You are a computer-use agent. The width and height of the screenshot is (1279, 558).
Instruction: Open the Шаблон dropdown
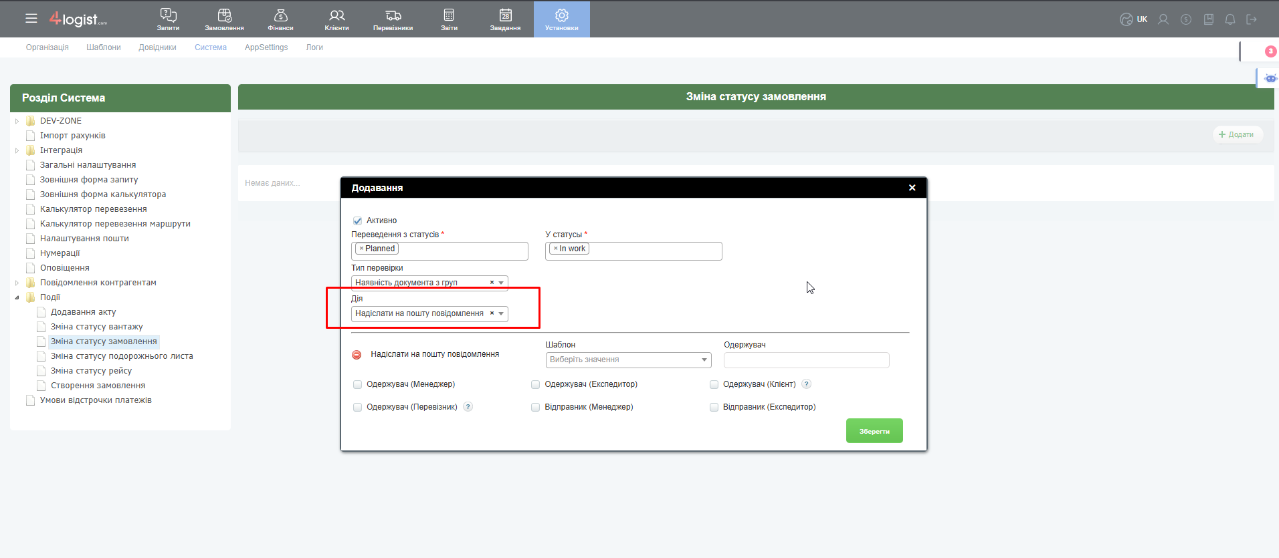(628, 360)
